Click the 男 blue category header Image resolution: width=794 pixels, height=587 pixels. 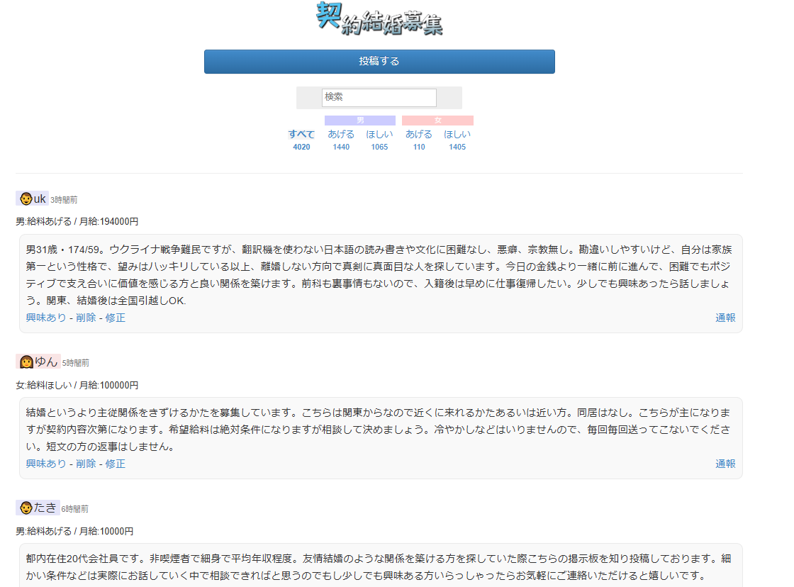click(360, 121)
